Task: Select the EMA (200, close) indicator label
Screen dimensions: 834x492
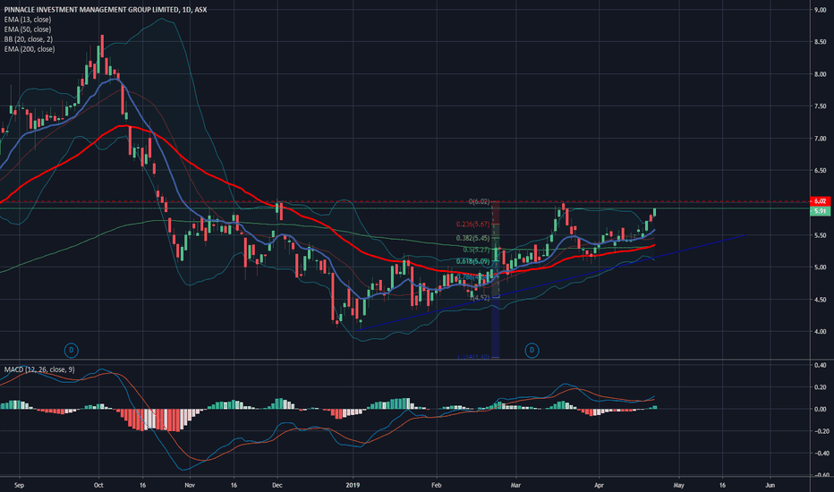Action: coord(30,49)
